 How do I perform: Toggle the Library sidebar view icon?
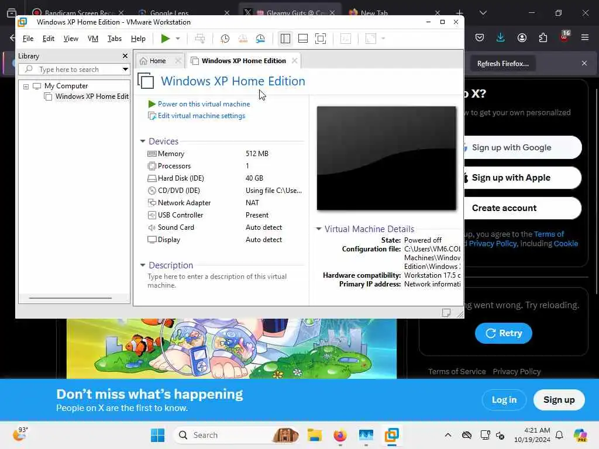click(285, 39)
